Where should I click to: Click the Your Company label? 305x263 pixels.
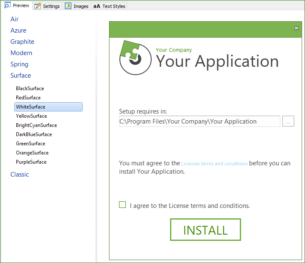(x=174, y=50)
